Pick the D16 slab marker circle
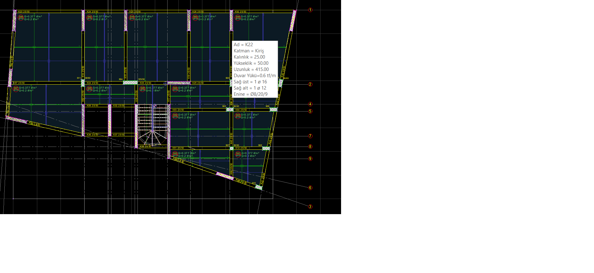 point(132,17)
